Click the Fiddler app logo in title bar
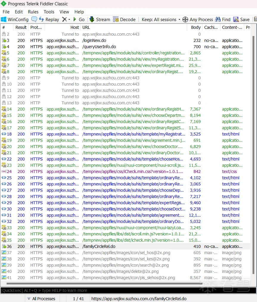The width and height of the screenshot is (257, 302). click(x=4, y=4)
